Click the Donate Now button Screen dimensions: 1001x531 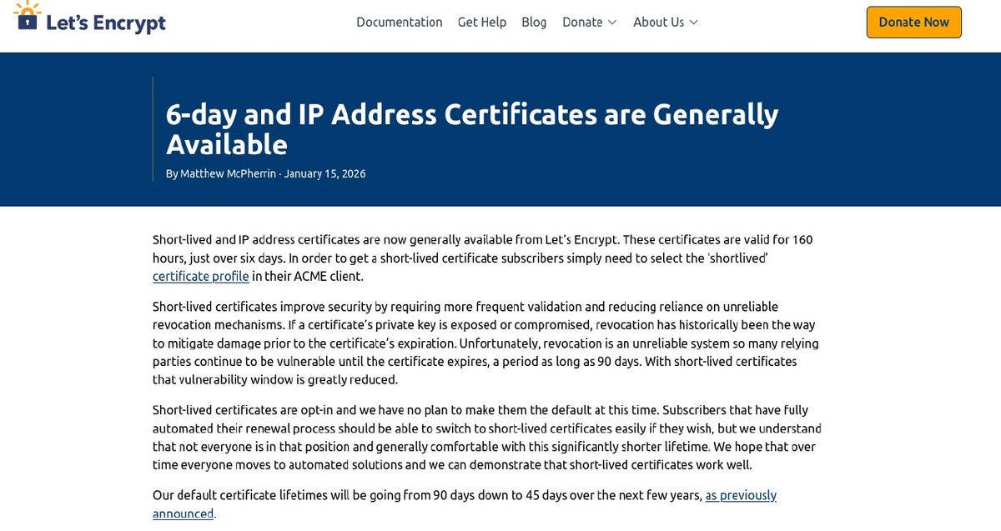pos(913,23)
